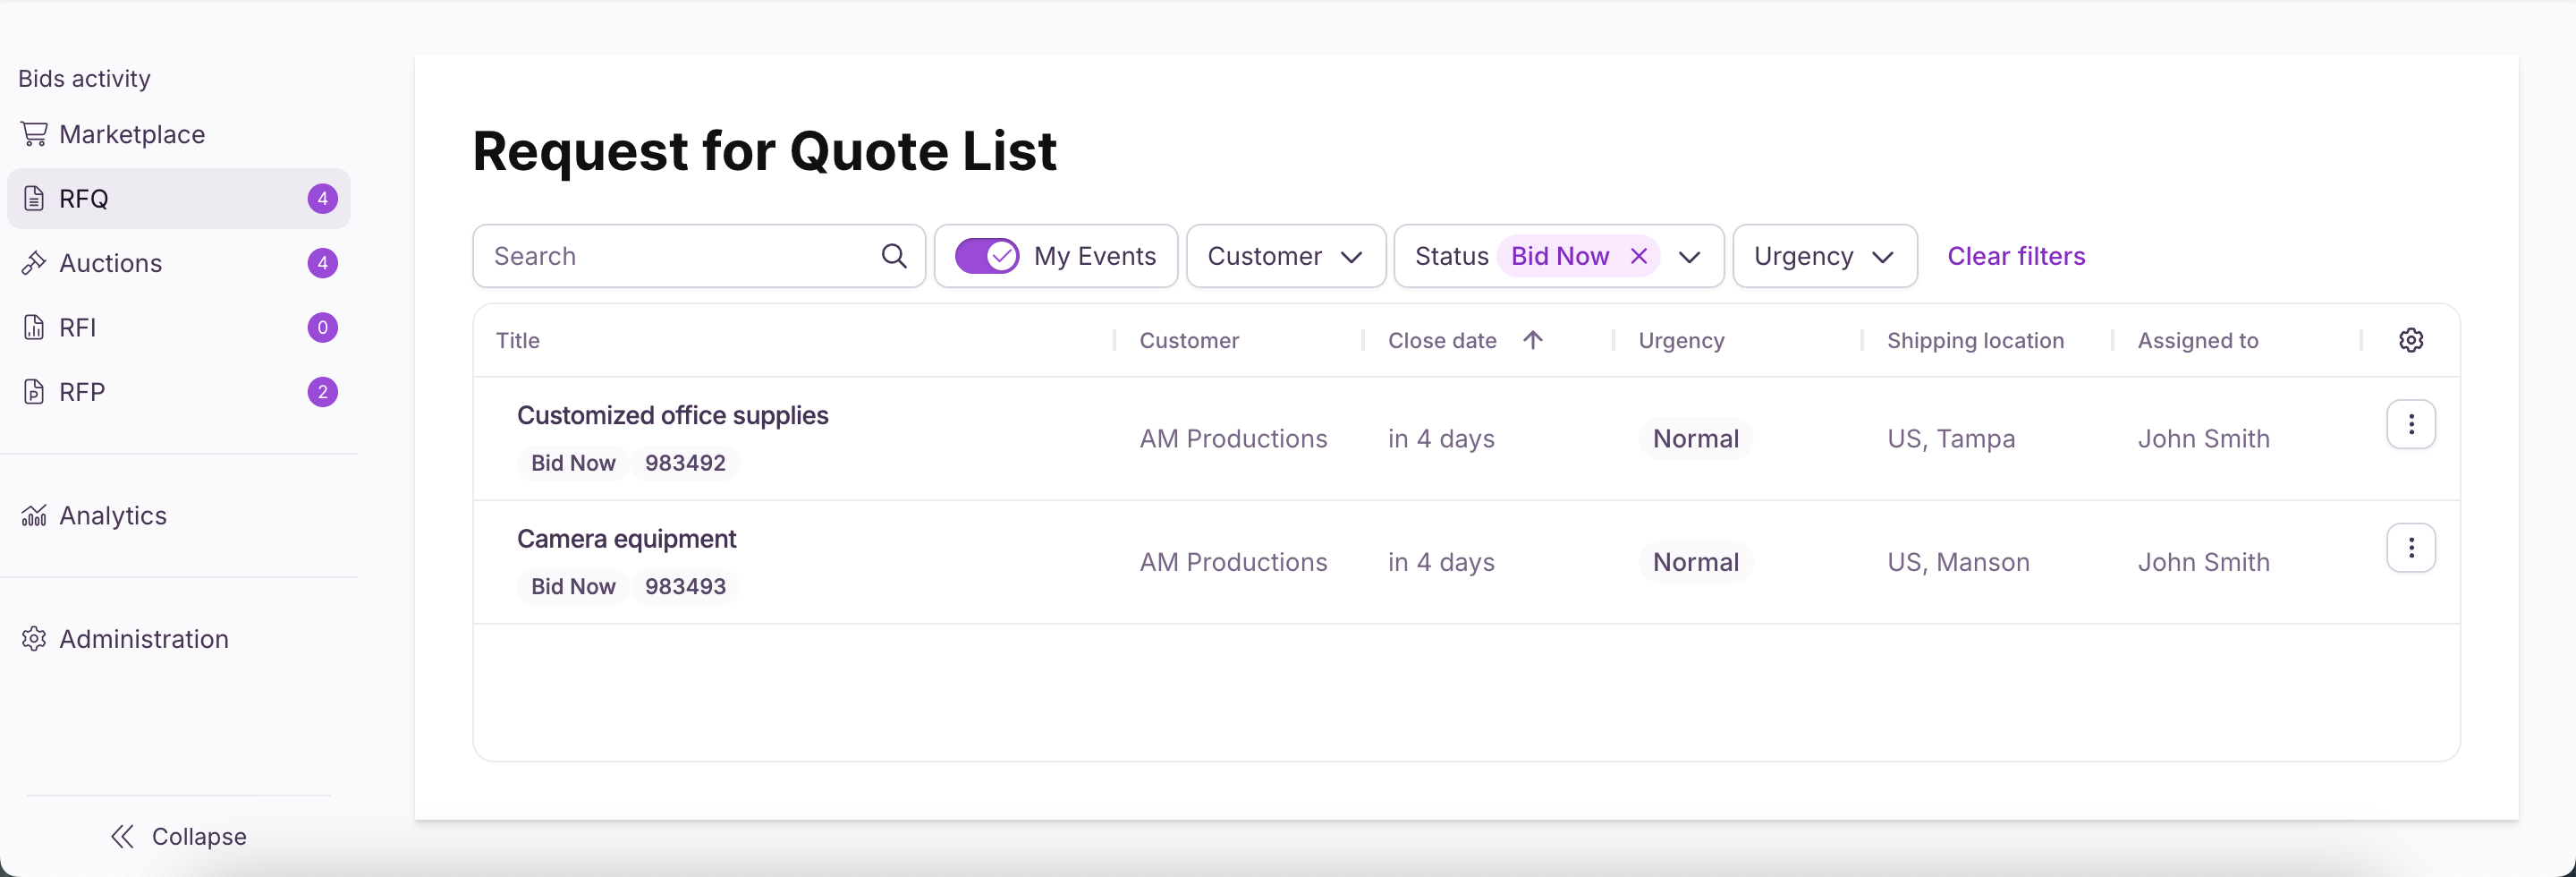Click the RFP count badge showing 2
Image resolution: width=2576 pixels, height=877 pixels.
(322, 392)
